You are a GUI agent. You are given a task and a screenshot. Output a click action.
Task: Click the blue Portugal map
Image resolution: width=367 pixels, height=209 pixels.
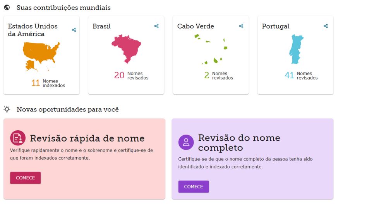point(296,49)
